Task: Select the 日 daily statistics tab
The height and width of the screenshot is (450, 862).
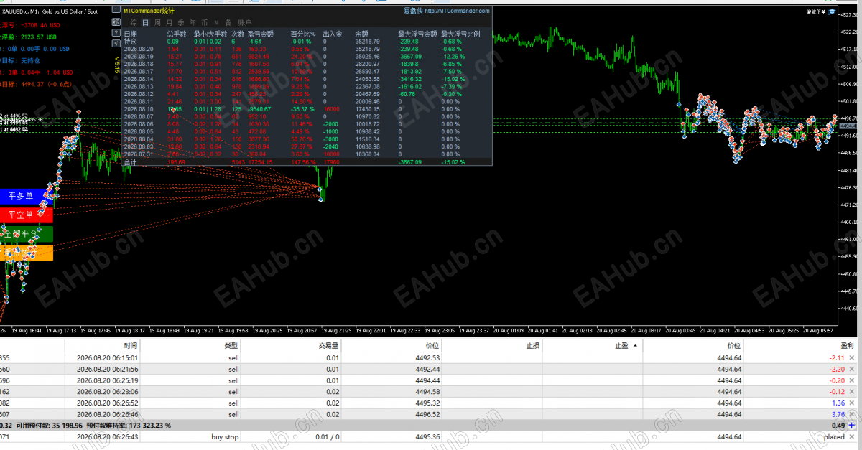Action: tap(146, 23)
